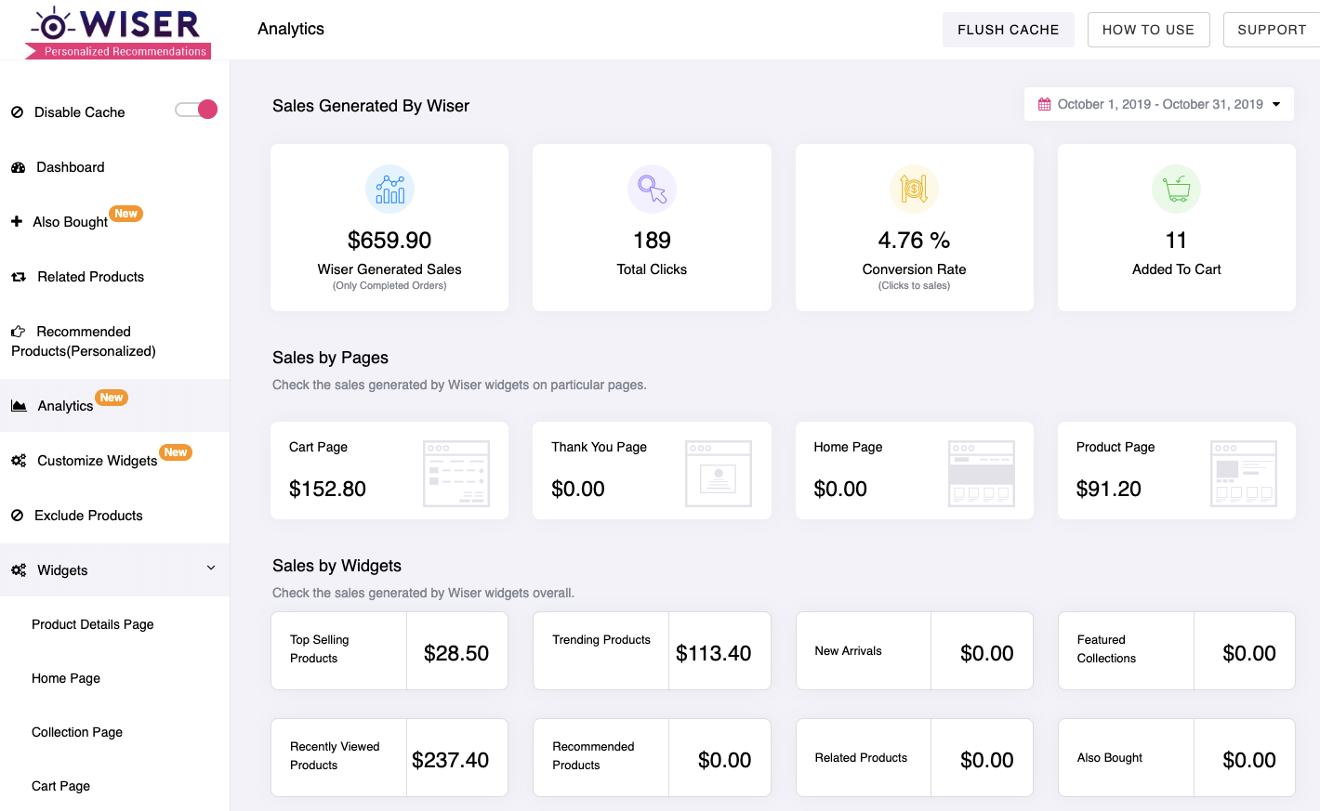The width and height of the screenshot is (1320, 811).
Task: Click the calendar icon in date picker
Action: click(1045, 104)
